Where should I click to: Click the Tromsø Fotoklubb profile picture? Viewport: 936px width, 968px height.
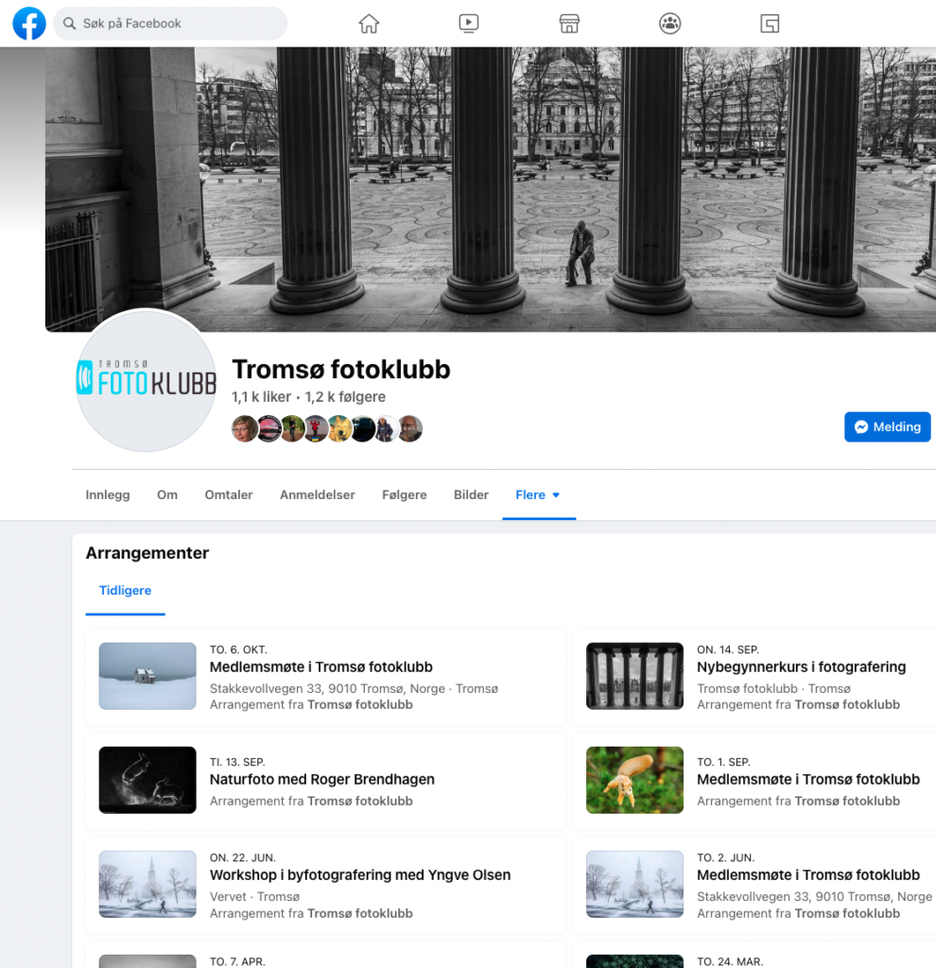point(147,380)
